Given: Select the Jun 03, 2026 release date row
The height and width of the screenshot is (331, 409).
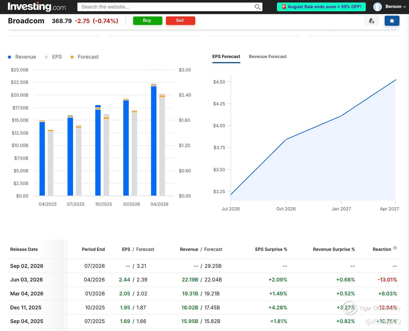Looking at the screenshot, I should click(x=204, y=280).
